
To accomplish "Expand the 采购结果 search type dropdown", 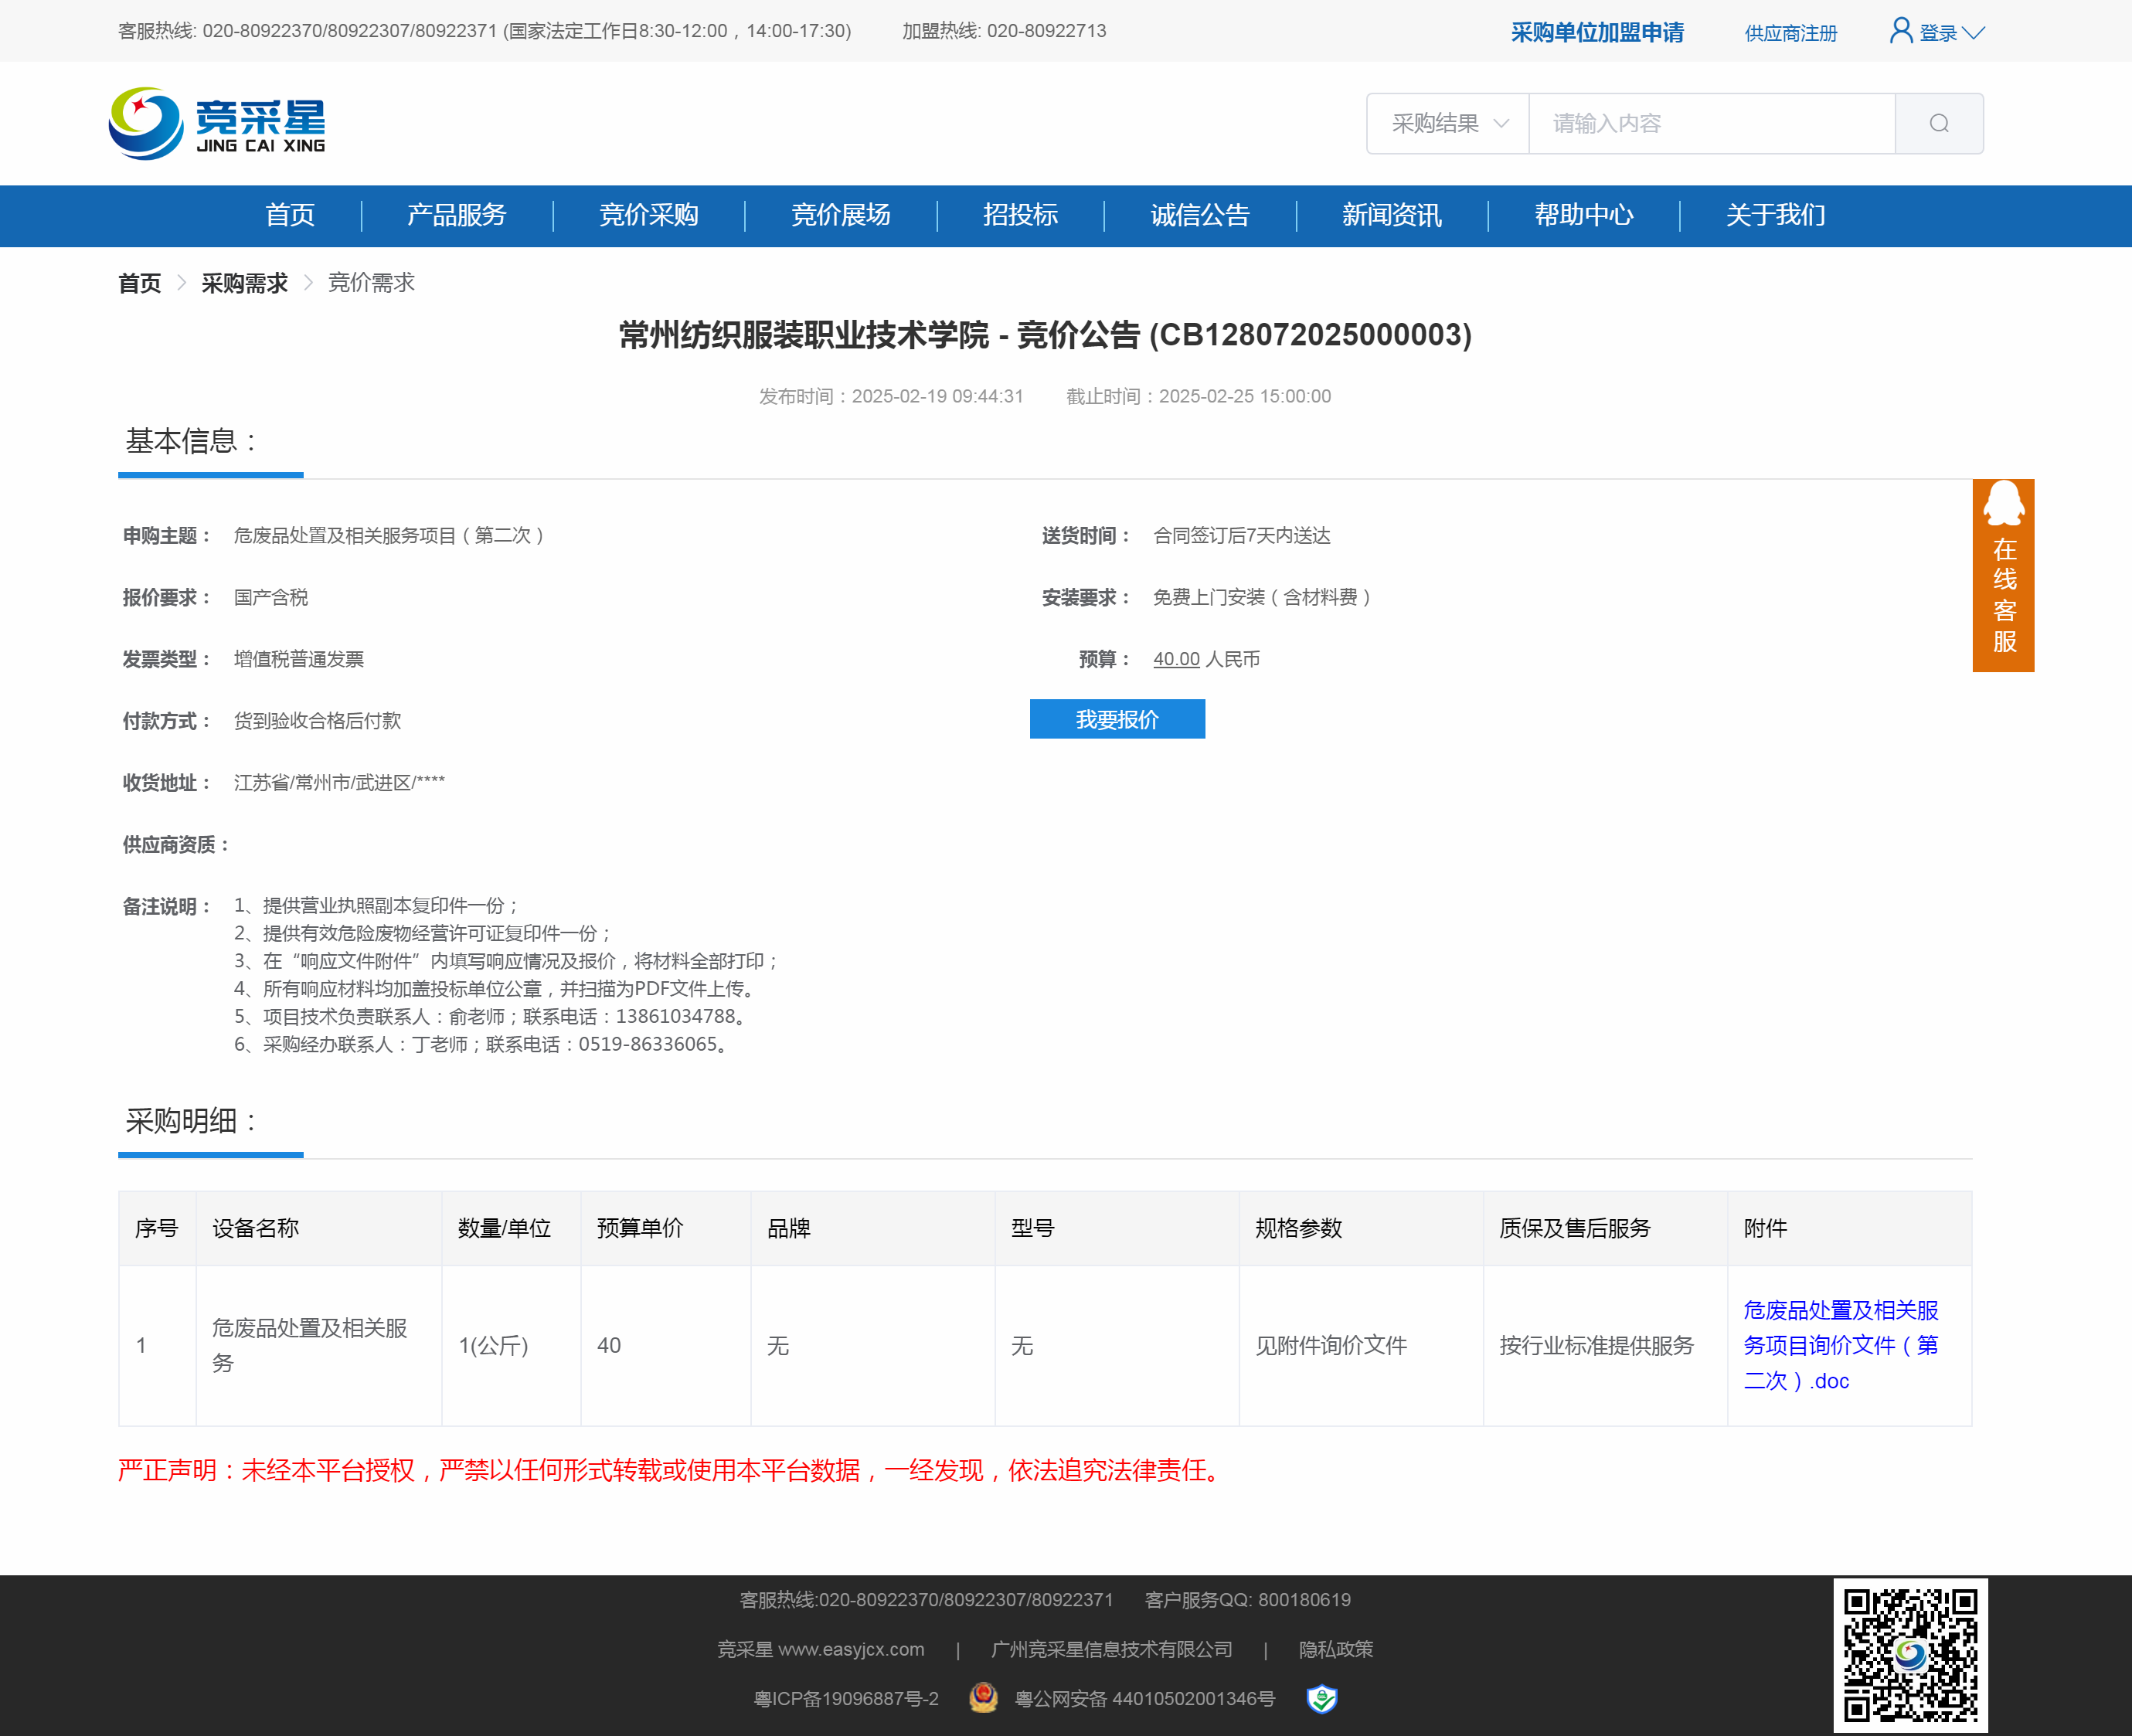I will coord(1448,123).
